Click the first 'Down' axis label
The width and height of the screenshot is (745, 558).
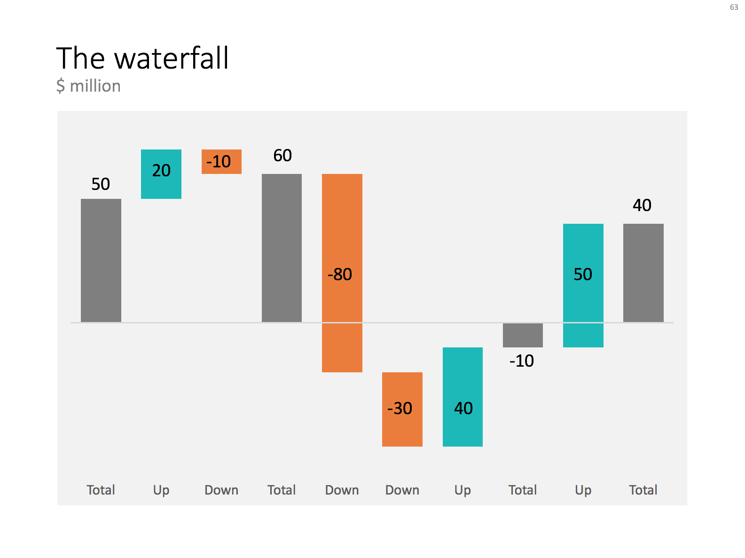click(x=221, y=490)
